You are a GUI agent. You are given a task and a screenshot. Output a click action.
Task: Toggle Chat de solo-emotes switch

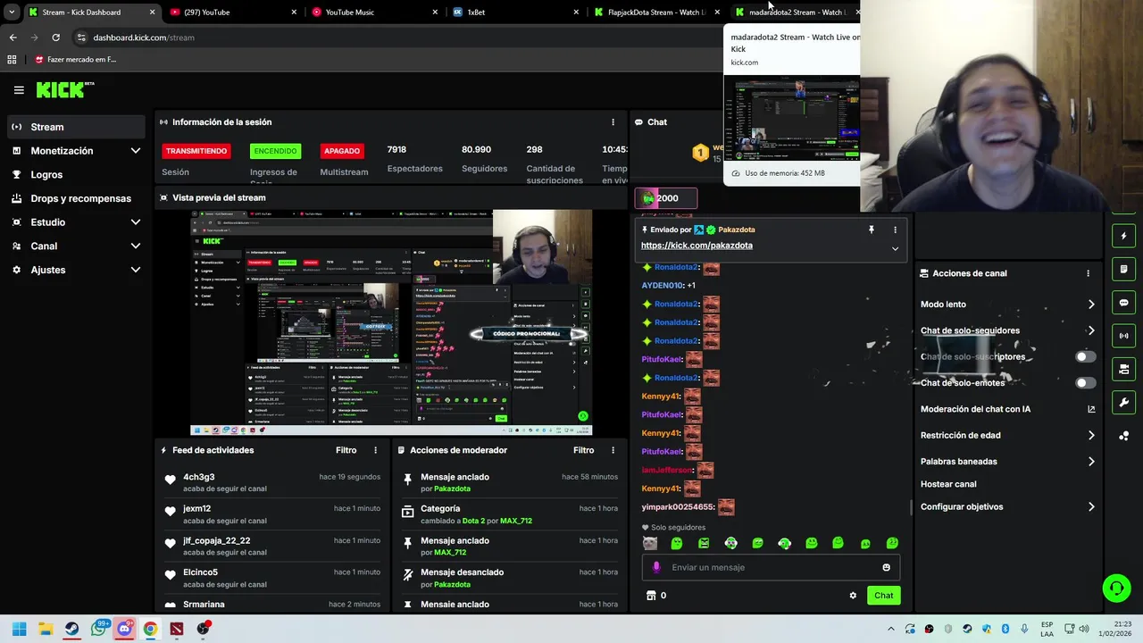[x=1085, y=383]
